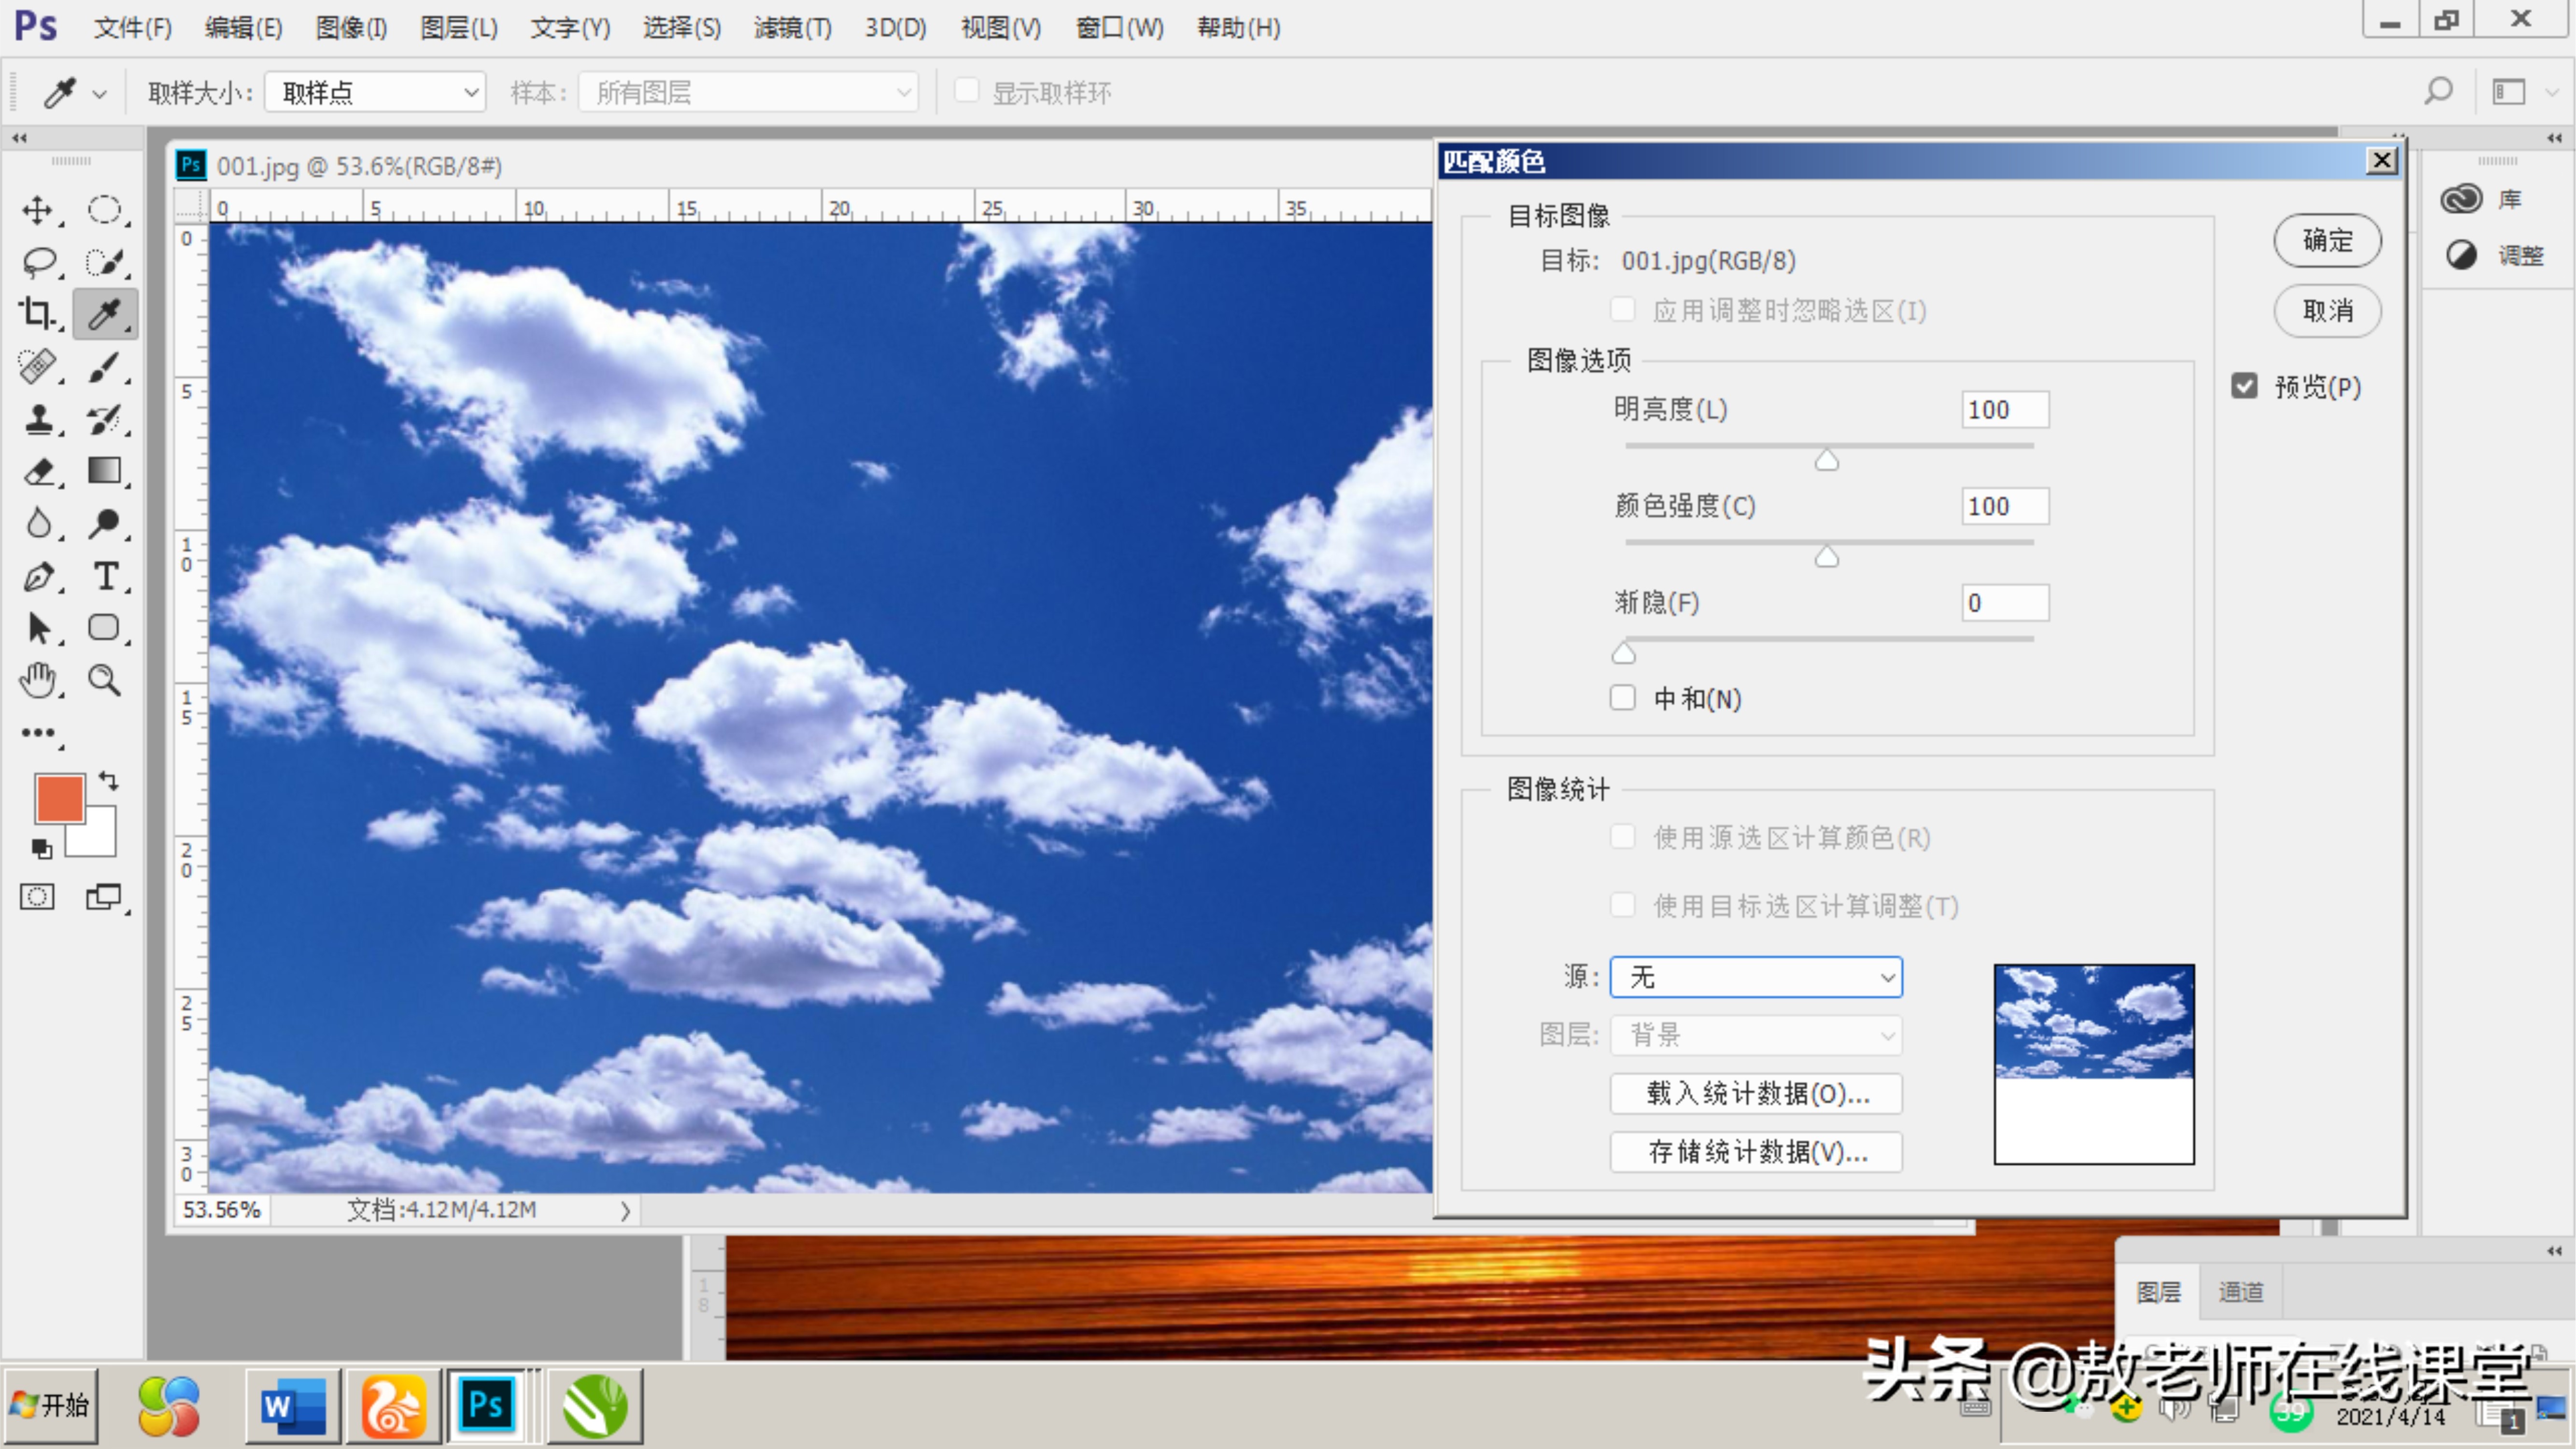Select the Rounded Rectangle shape tool
The image size is (2576, 1449).
(104, 628)
